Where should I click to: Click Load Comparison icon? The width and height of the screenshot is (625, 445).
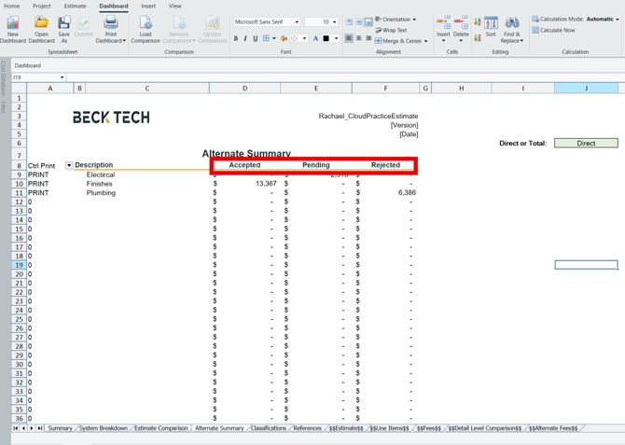145,24
